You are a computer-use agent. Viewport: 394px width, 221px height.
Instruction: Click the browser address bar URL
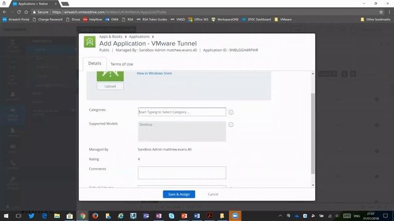[110, 12]
